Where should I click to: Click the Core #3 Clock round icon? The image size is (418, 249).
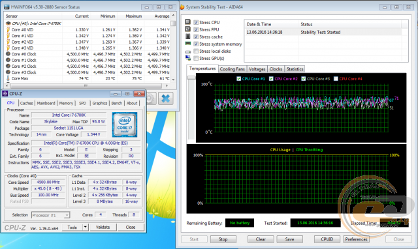pos(8,72)
